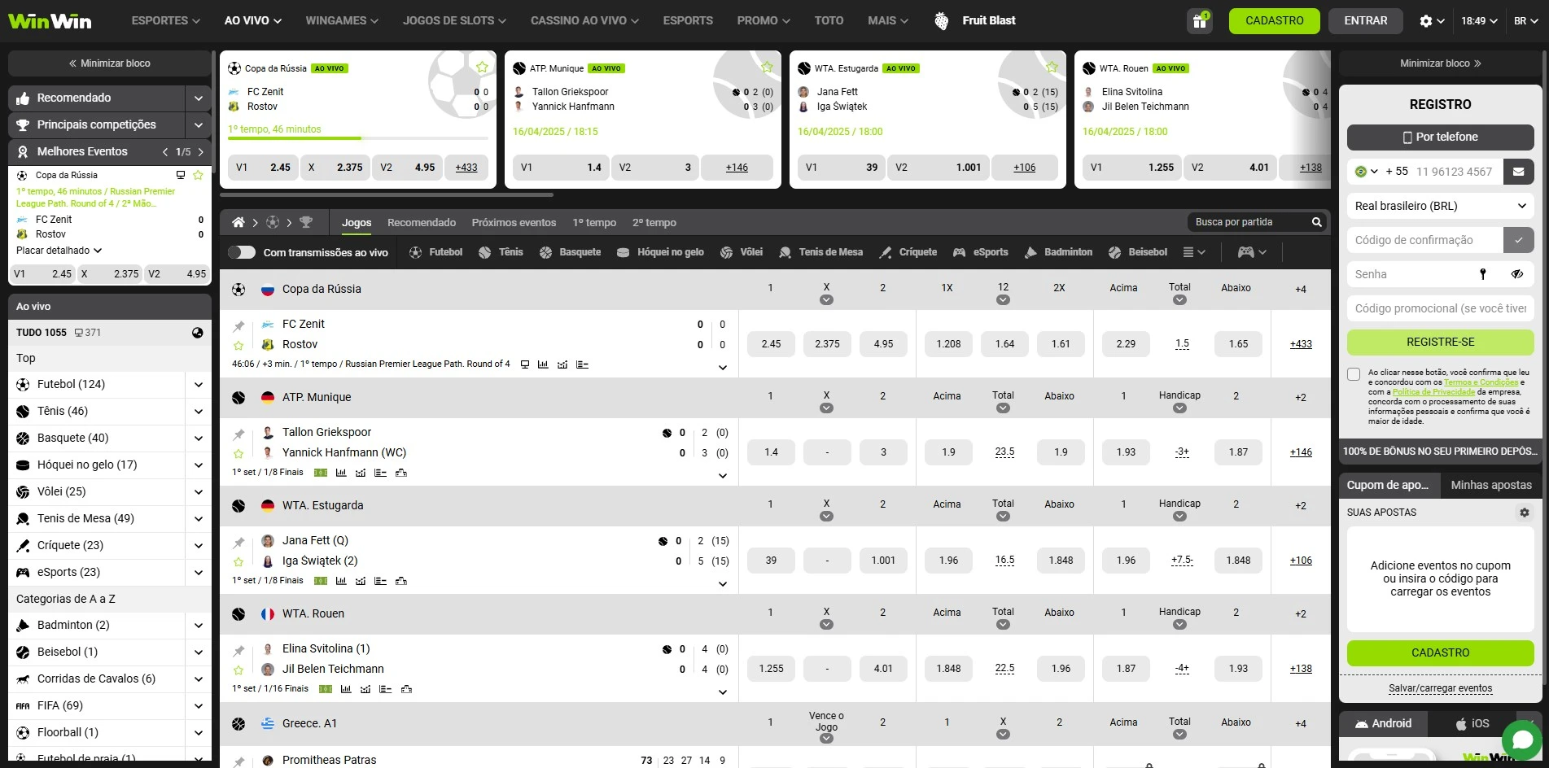The image size is (1549, 768).
Task: Open the live chat bubble
Action: coord(1521,740)
